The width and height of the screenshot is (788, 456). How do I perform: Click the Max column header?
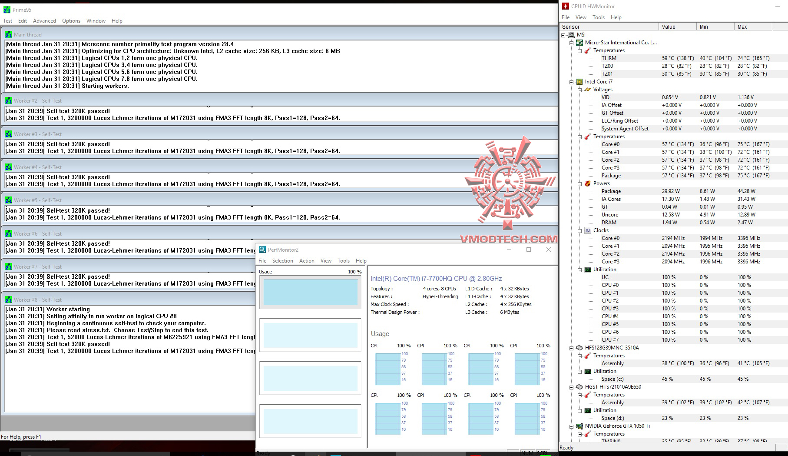[753, 27]
